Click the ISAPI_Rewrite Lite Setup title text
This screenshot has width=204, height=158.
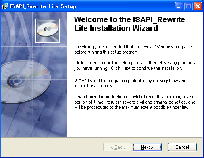43,6
